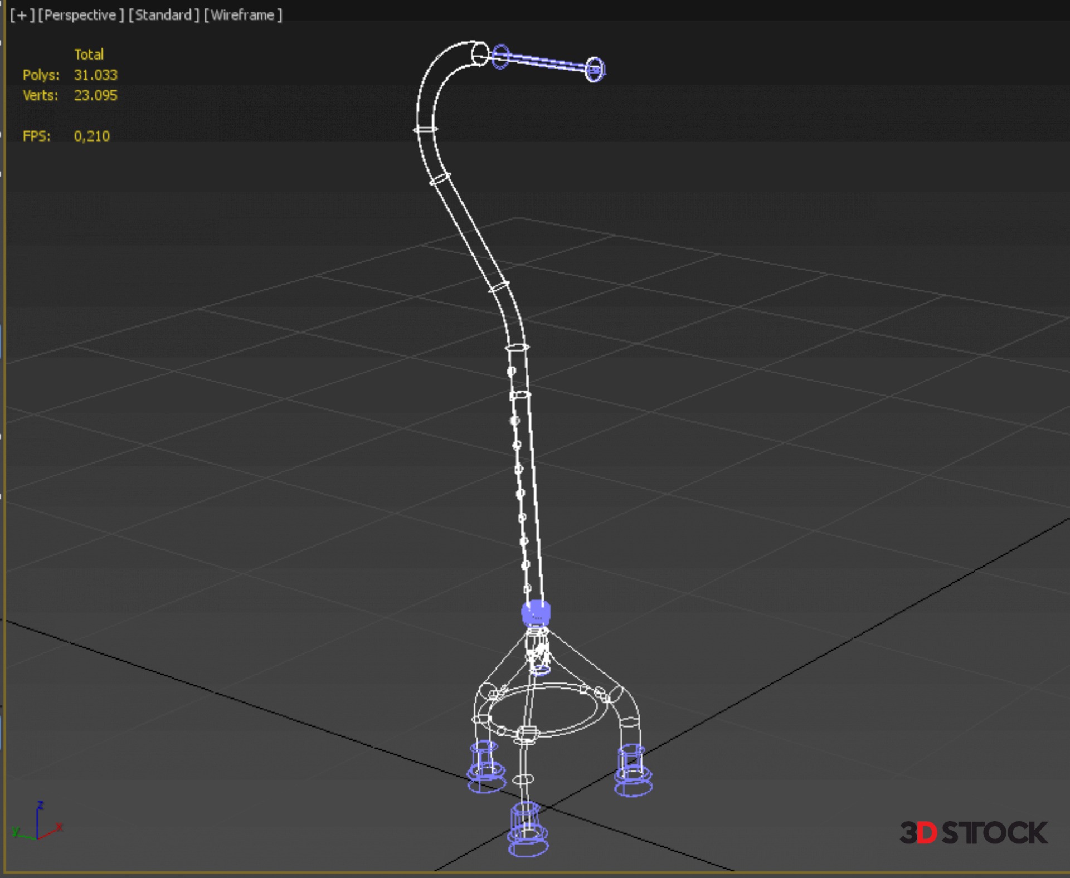Click the Verts count statistic
This screenshot has width=1070, height=878.
point(95,95)
